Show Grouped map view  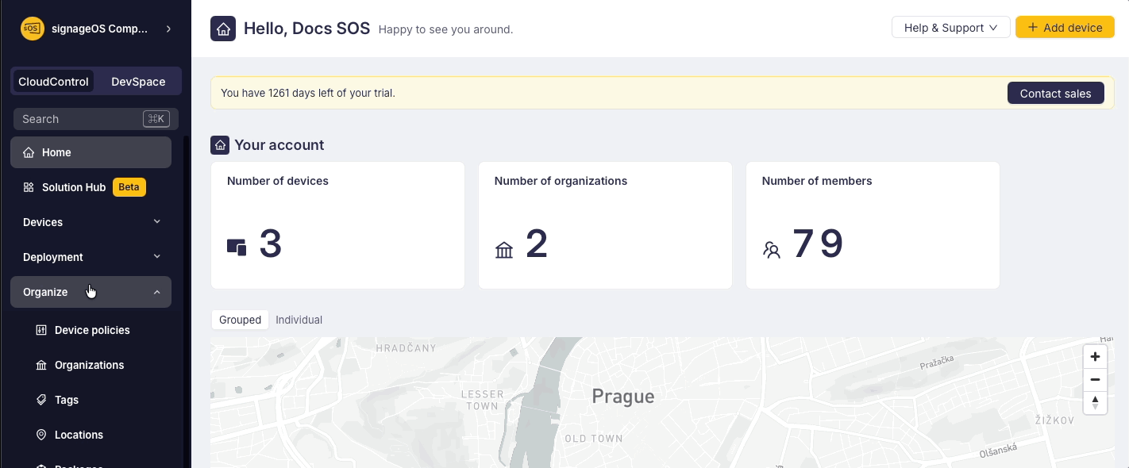(240, 320)
